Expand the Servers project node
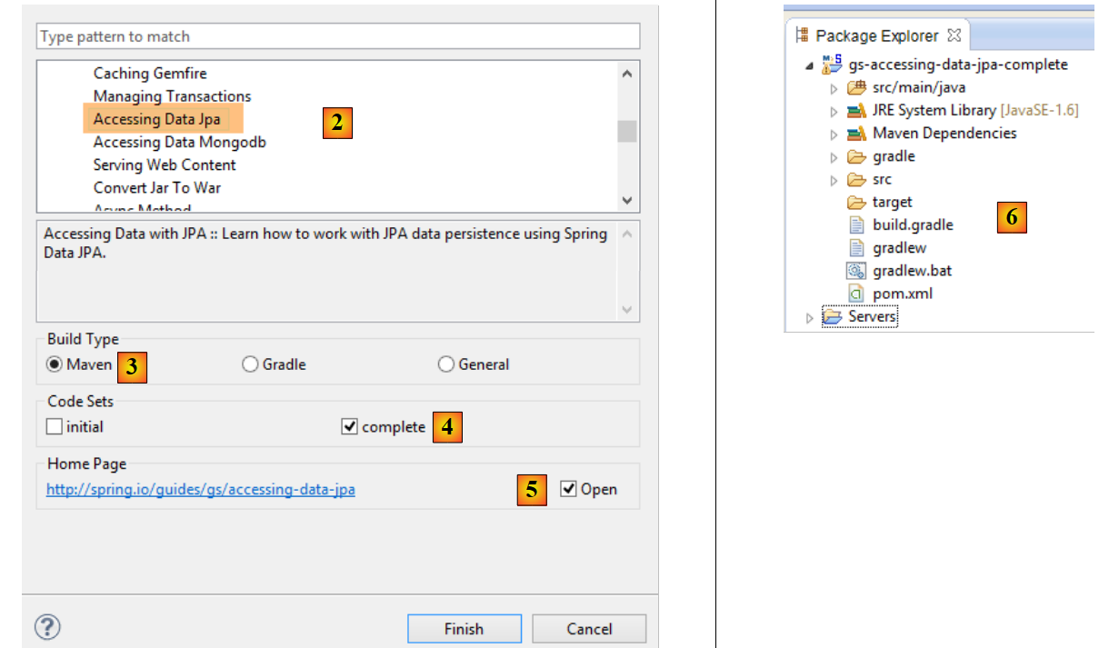This screenshot has width=1109, height=648. [x=811, y=317]
